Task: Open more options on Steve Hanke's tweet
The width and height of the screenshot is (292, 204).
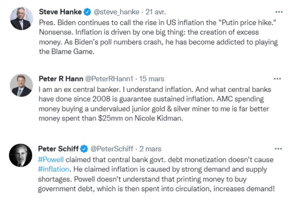Action: (279, 12)
